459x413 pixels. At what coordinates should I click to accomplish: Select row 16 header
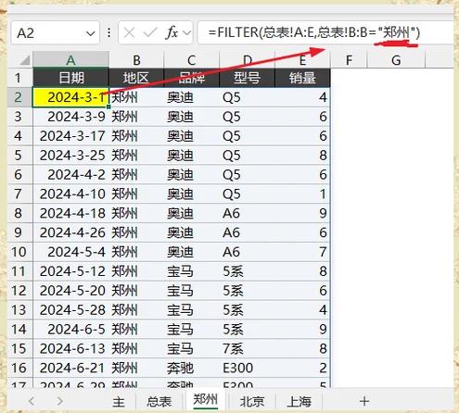coord(19,368)
